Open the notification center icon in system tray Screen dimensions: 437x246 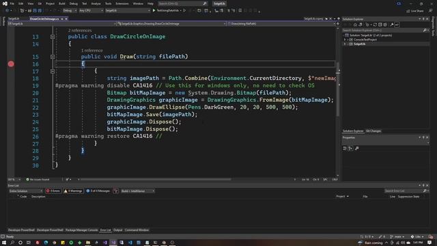(x=429, y=243)
